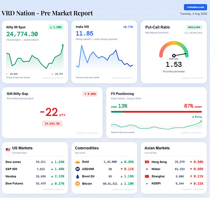Screen dimensions: 210x198
Task: Click the Hang Seng flag icon
Action: point(147,162)
